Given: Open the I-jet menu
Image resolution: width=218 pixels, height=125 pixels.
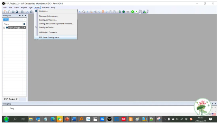Looking at the screenshot, I should pos(31,7).
